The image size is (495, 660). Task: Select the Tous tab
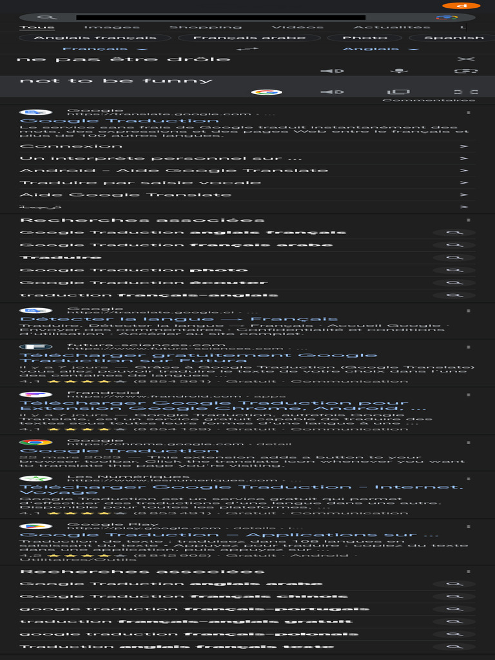pyautogui.click(x=37, y=27)
